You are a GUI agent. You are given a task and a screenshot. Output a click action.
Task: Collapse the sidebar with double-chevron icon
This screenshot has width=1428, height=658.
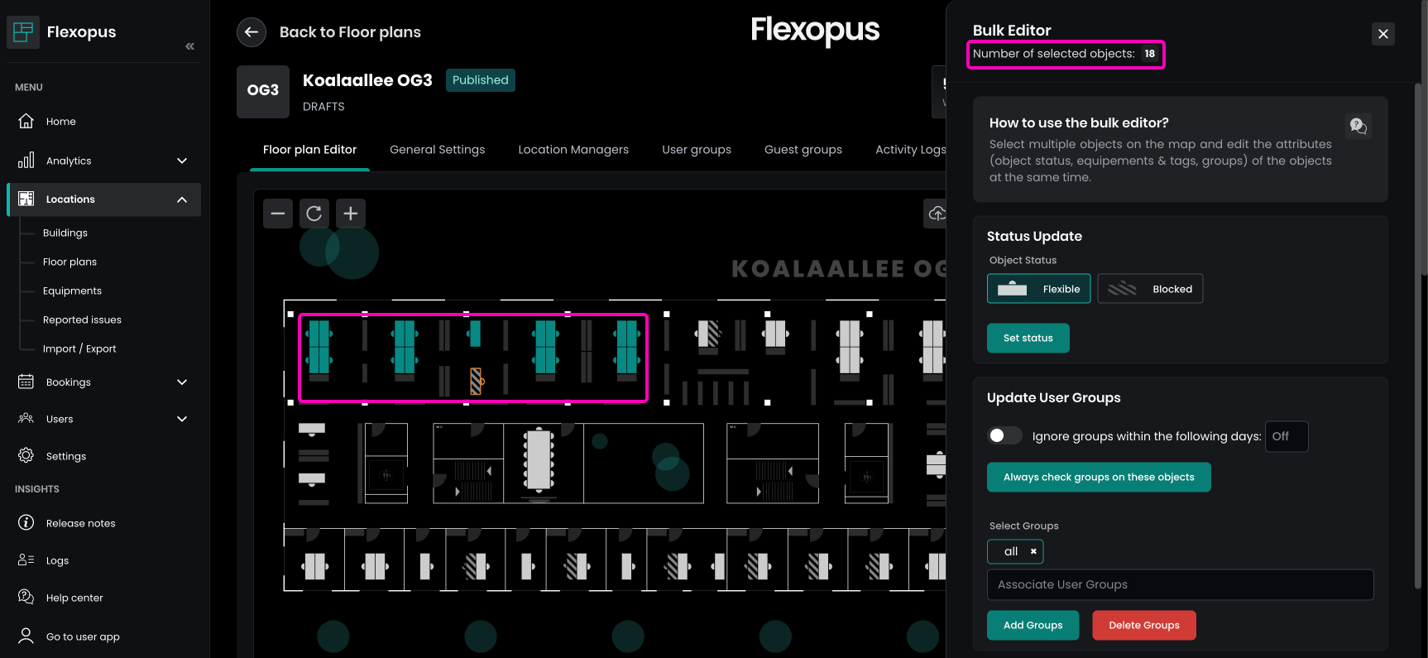point(189,46)
